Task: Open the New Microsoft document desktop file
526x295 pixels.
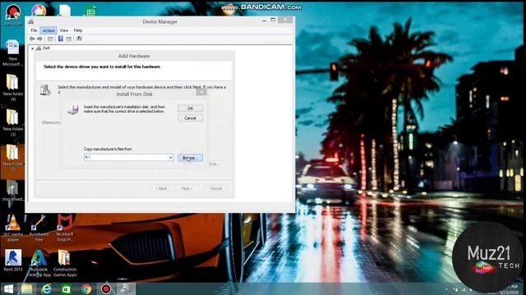Action: click(13, 52)
